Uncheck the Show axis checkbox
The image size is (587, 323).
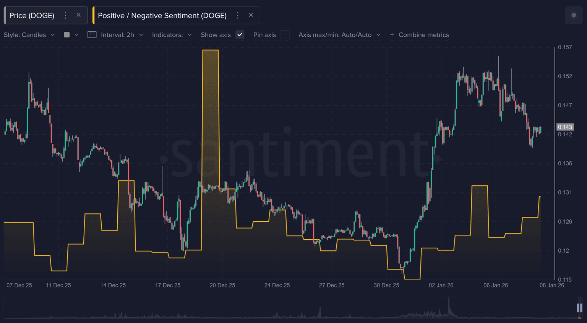[x=240, y=35]
